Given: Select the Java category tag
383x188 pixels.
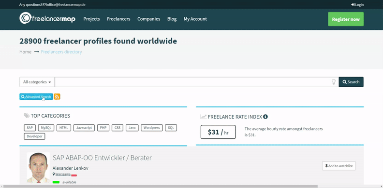Looking at the screenshot, I should pyautogui.click(x=132, y=128).
